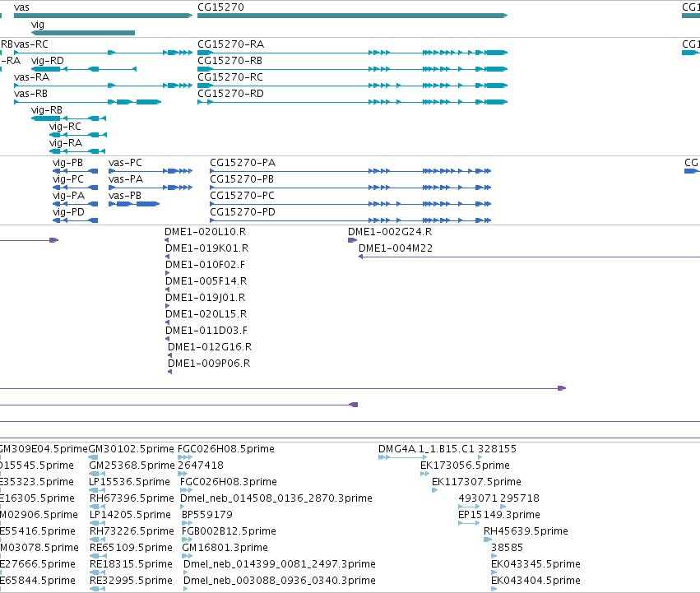This screenshot has width=700, height=593.
Task: Click clone label DME1-019K01.R
Action: tap(207, 248)
